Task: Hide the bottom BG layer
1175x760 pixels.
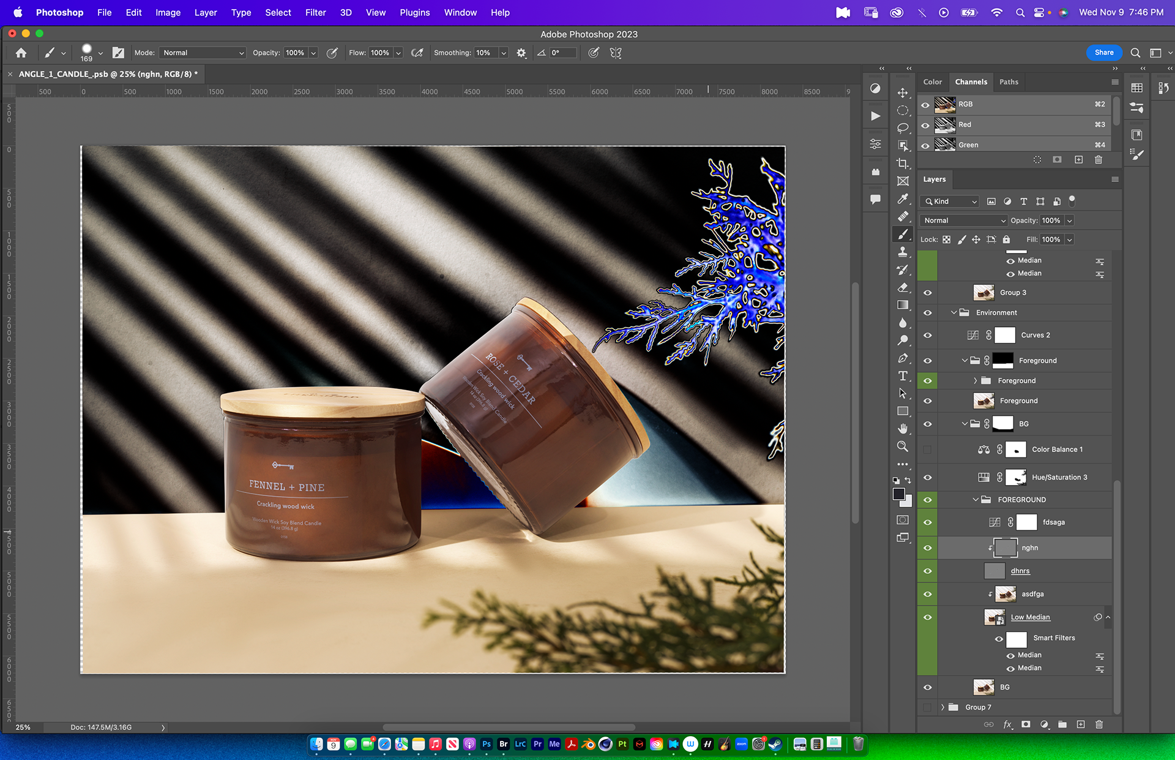Action: [x=928, y=687]
